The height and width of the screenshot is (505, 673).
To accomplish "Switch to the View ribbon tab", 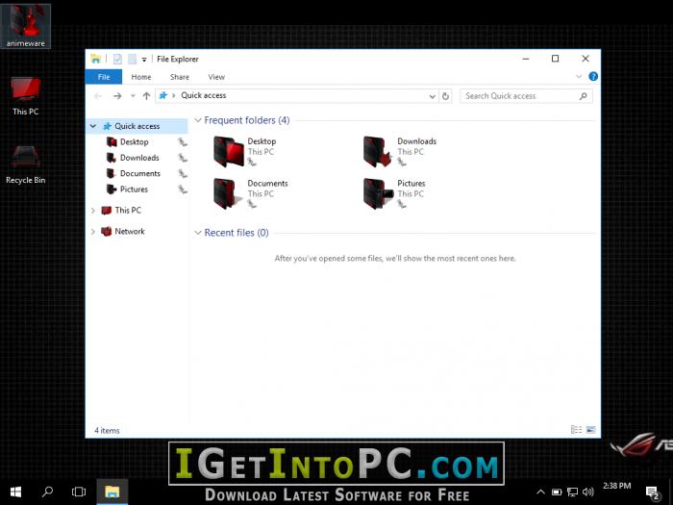I will click(216, 77).
